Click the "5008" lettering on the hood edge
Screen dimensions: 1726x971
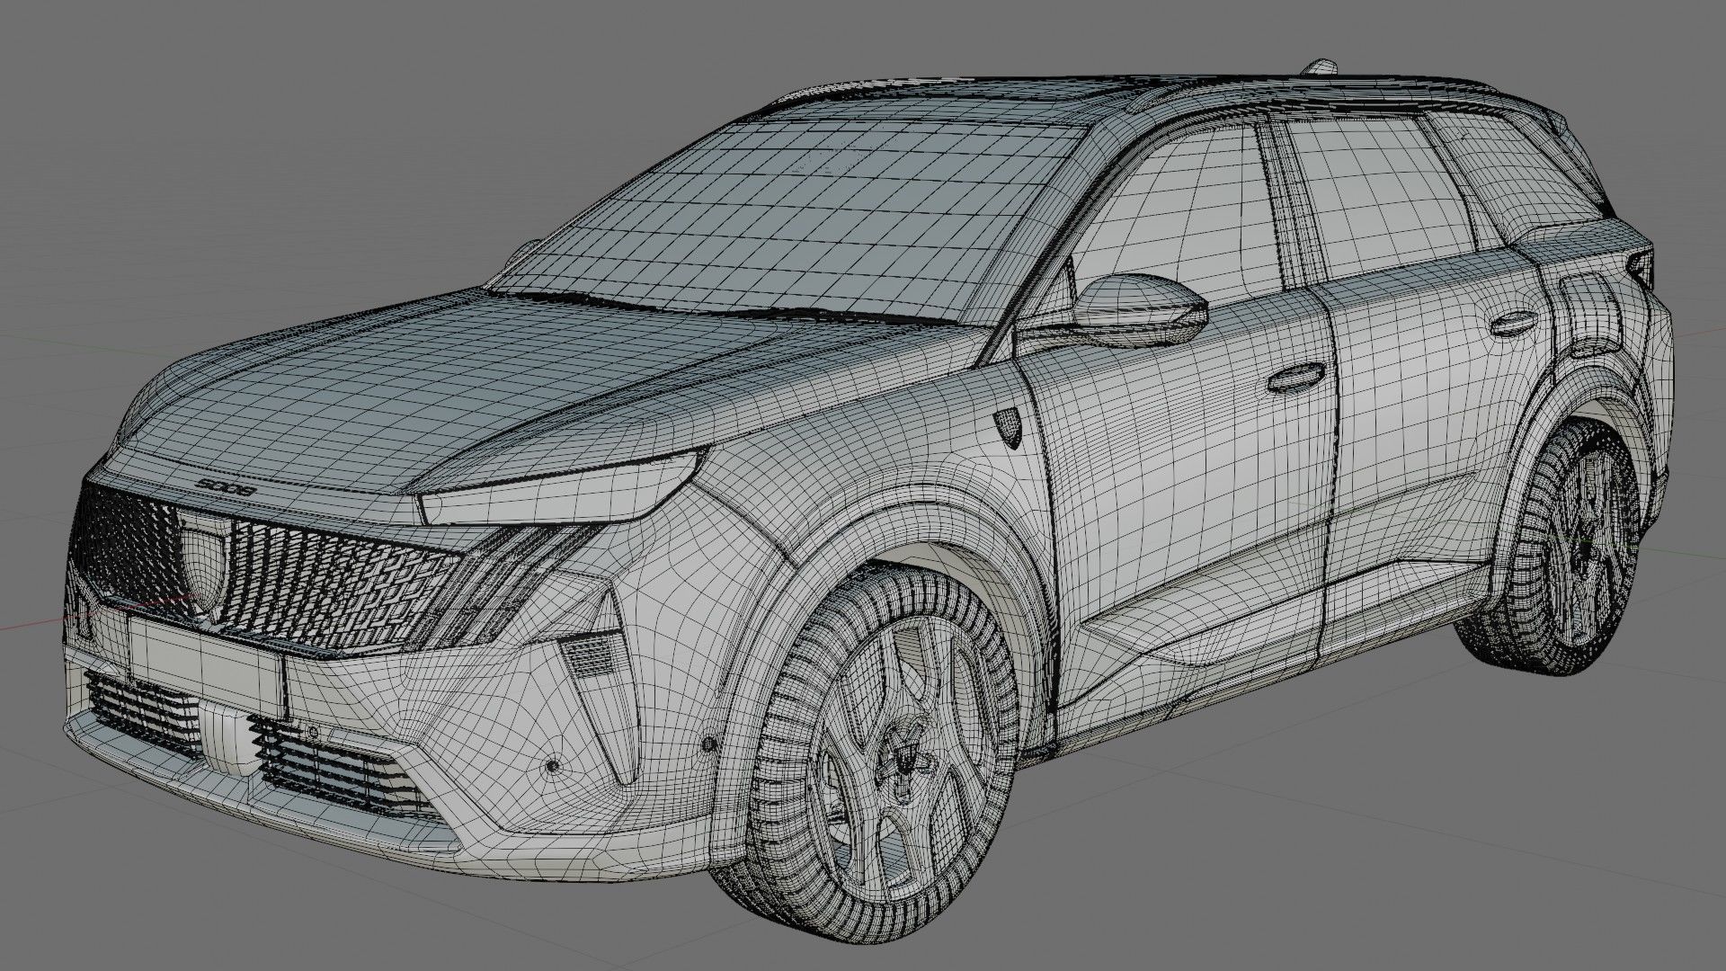click(226, 488)
